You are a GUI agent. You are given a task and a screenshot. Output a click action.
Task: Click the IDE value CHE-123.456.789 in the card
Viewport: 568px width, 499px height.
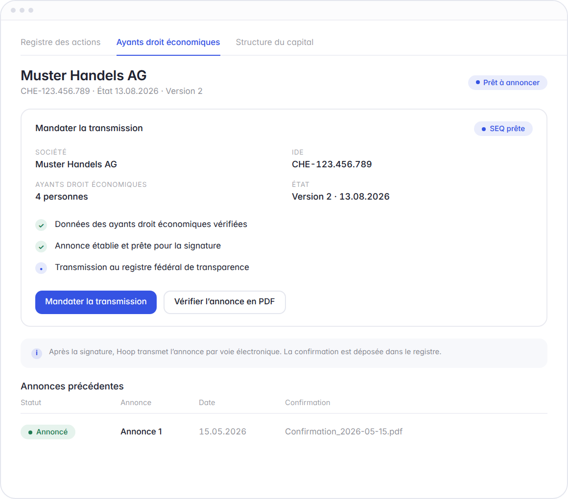[x=332, y=164]
